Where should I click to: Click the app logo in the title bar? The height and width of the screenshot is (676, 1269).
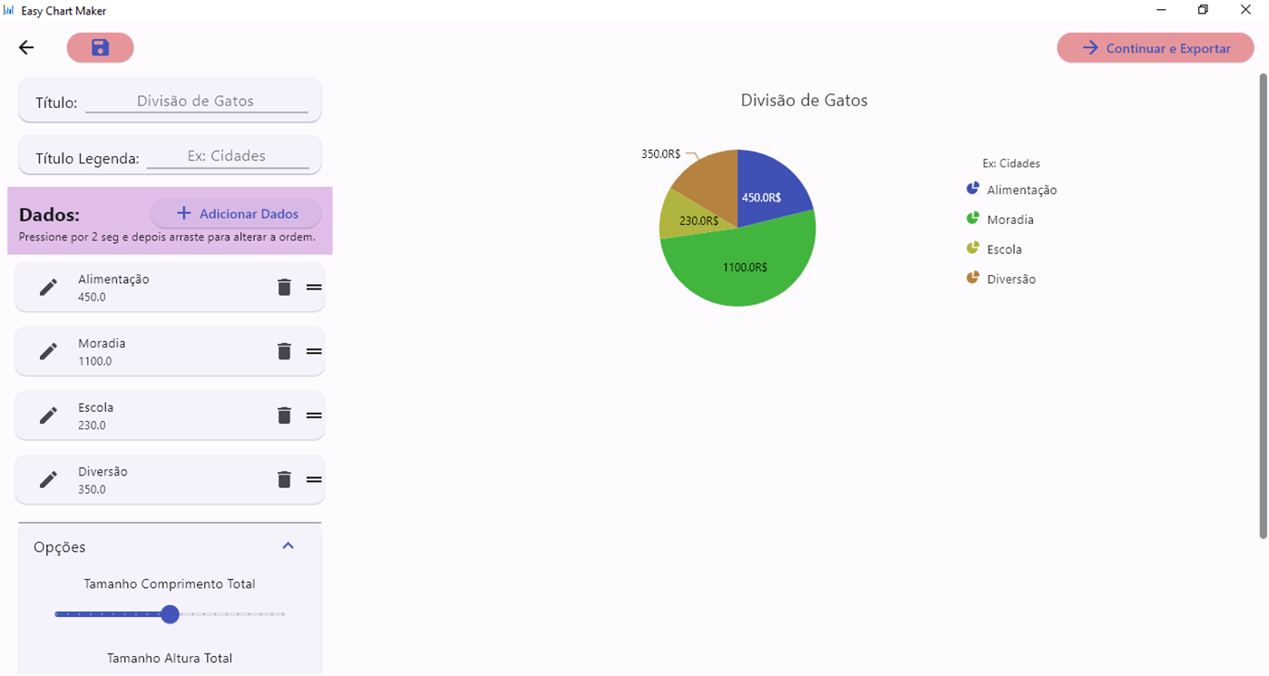(10, 10)
